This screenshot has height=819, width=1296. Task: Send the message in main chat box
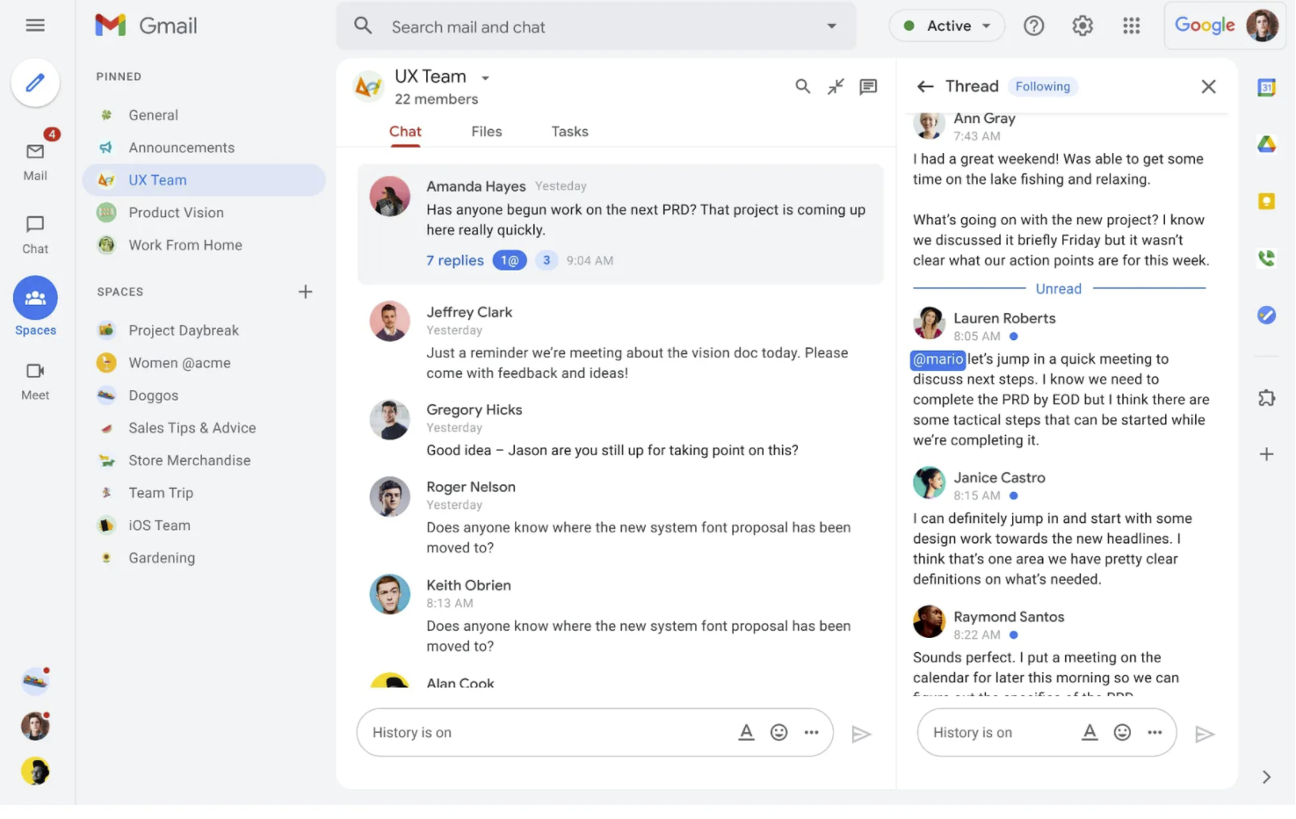pyautogui.click(x=861, y=734)
